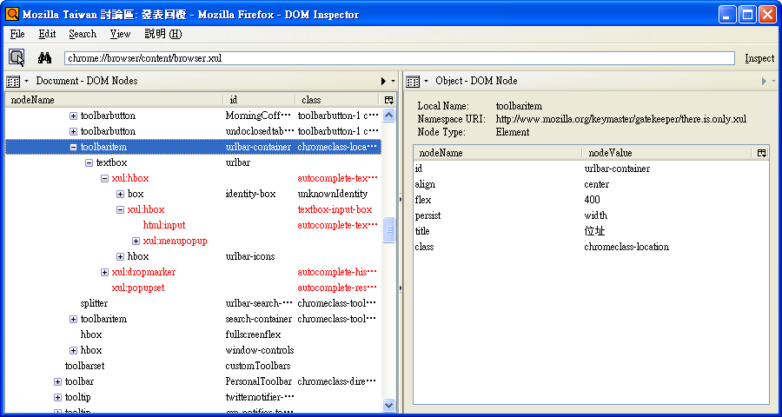Click the chrome URL address field

tap(400, 58)
